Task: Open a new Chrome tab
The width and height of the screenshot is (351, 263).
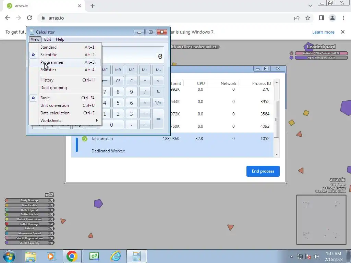Action: pos(93,6)
